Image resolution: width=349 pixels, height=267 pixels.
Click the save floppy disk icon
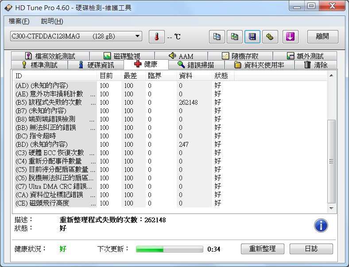pos(252,37)
